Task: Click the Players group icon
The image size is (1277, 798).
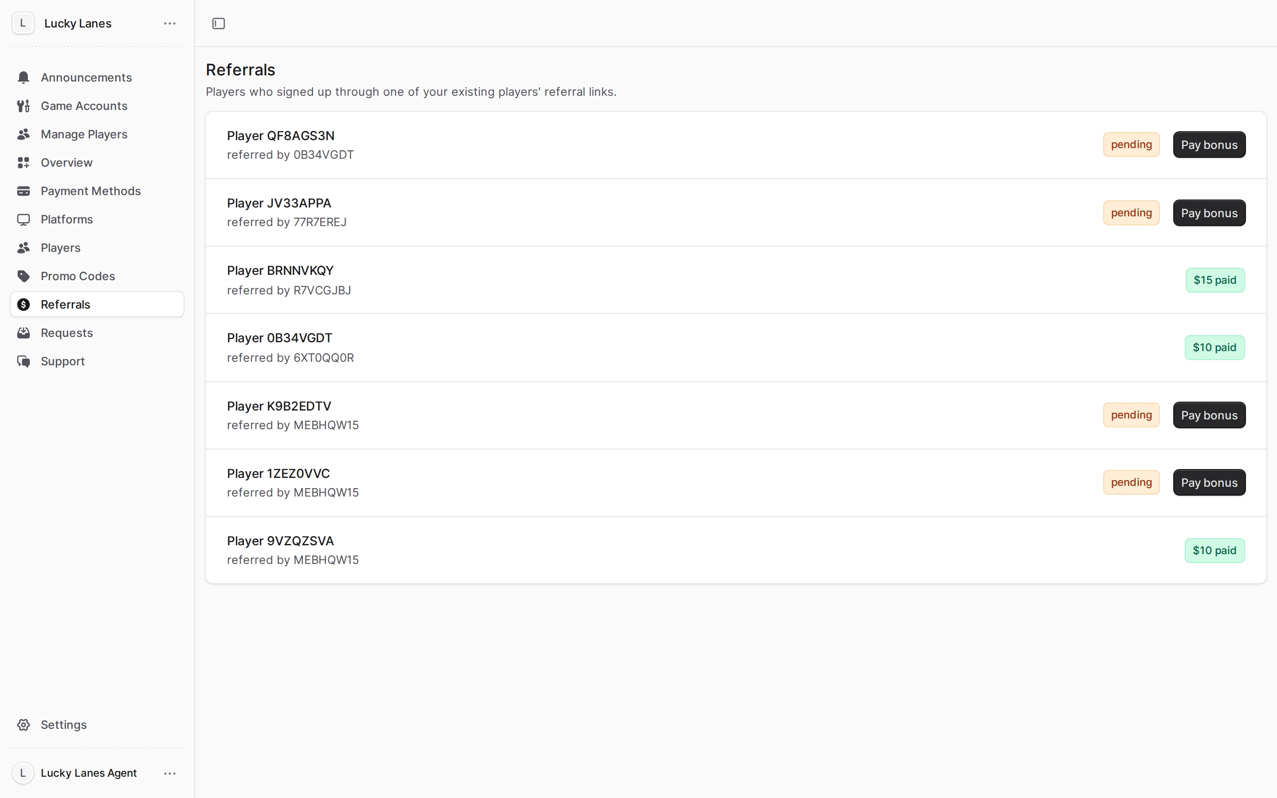Action: point(23,248)
